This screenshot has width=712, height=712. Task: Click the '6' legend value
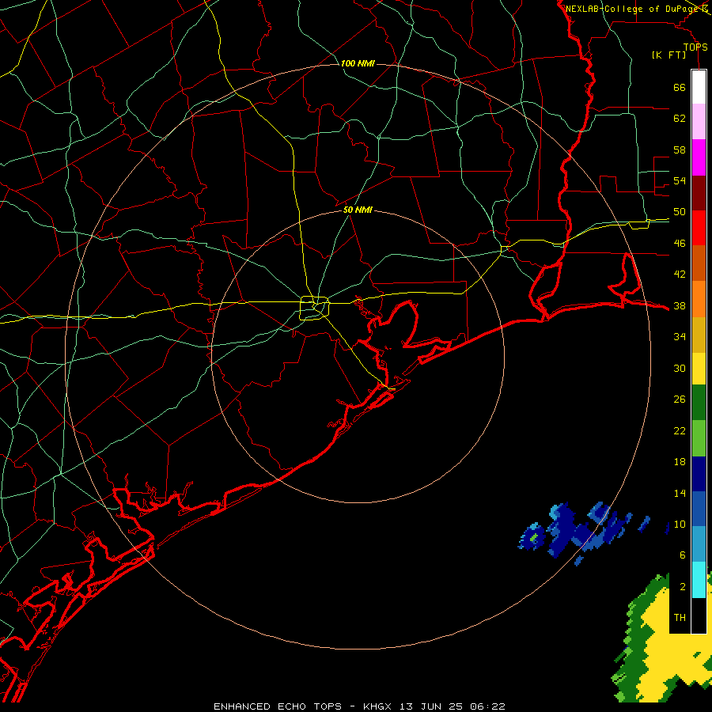683,555
